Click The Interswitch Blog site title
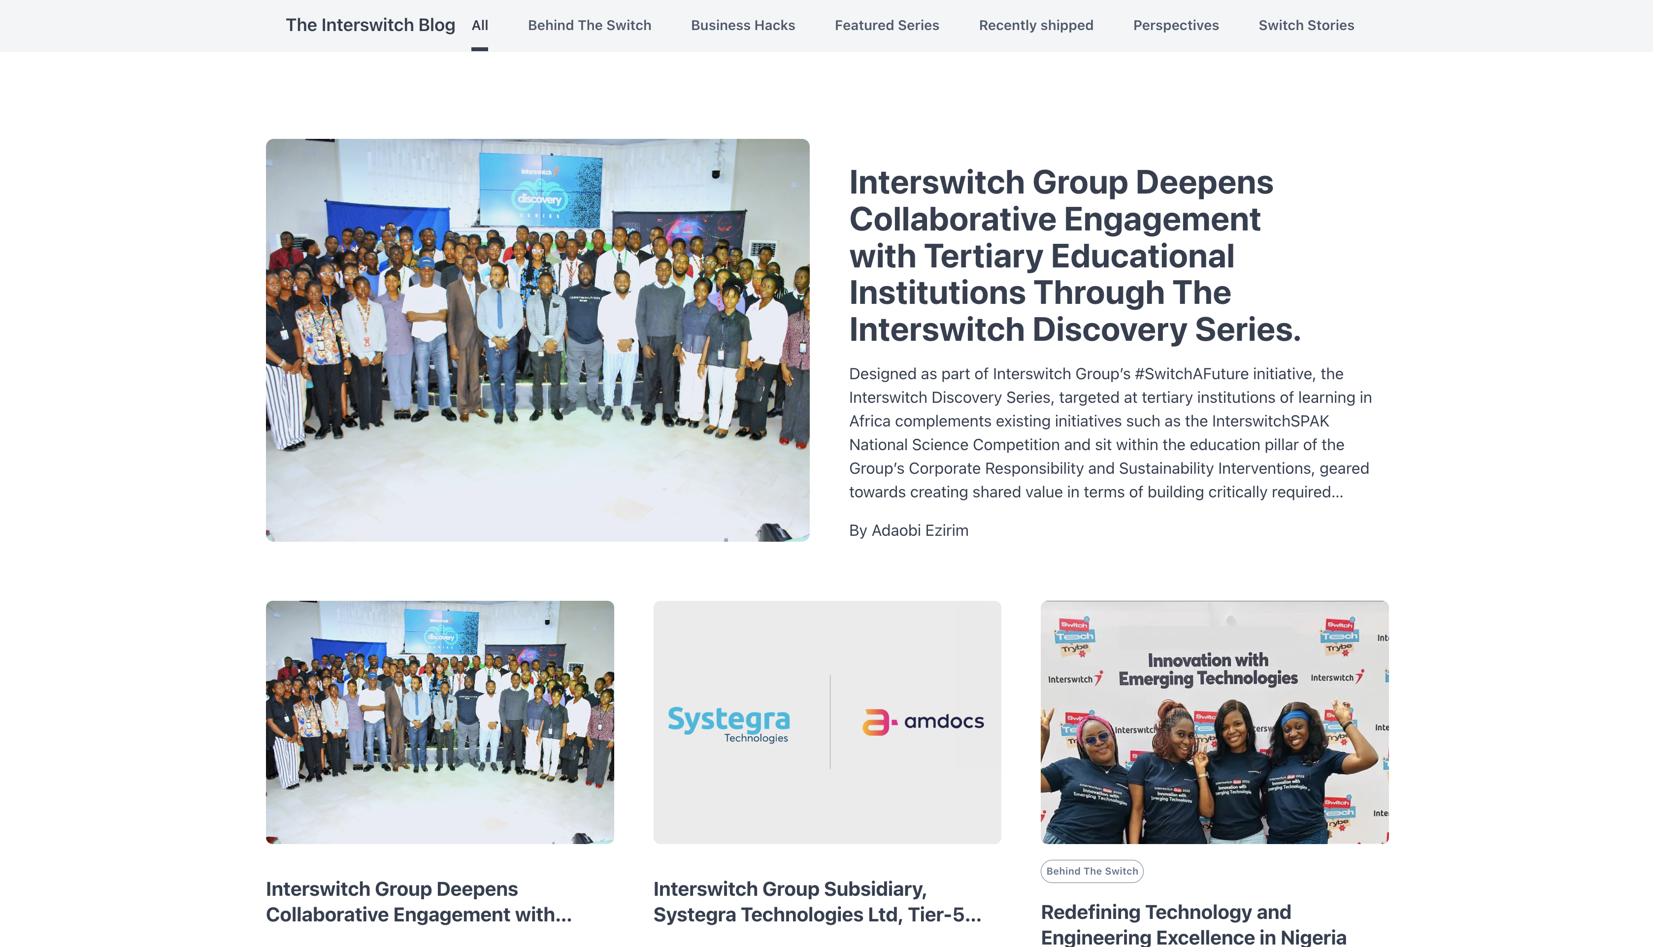1653x947 pixels. tap(370, 25)
